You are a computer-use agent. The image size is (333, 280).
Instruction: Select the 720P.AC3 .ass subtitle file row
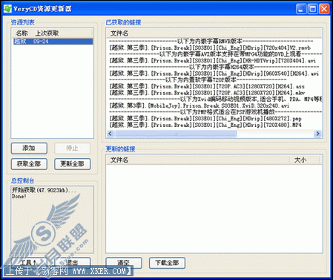(x=207, y=86)
